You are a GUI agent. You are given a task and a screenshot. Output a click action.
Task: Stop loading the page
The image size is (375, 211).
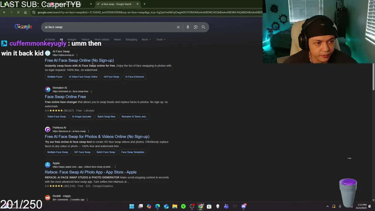[x=18, y=12]
